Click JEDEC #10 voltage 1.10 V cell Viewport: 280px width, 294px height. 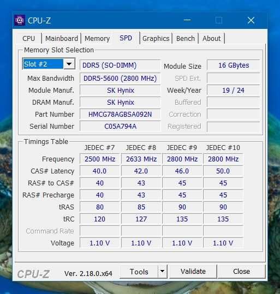click(223, 243)
